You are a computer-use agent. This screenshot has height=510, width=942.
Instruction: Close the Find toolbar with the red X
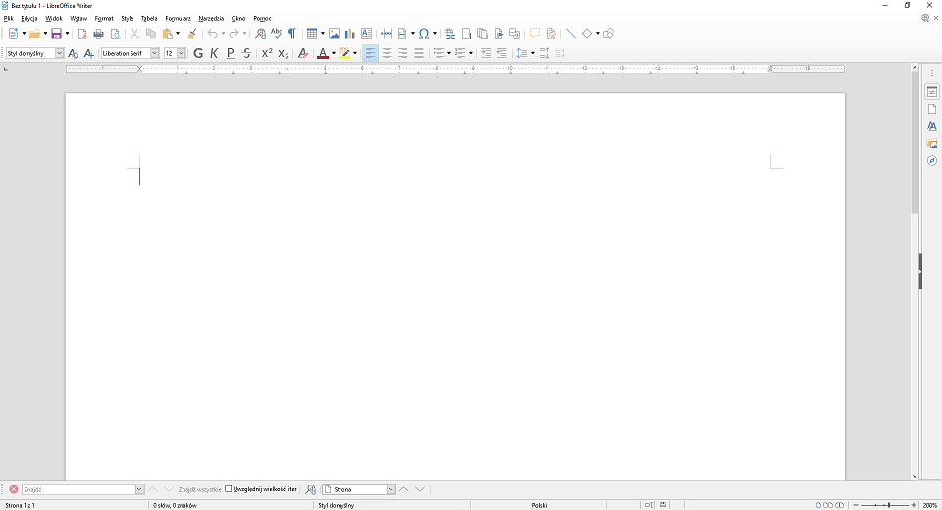click(14, 489)
